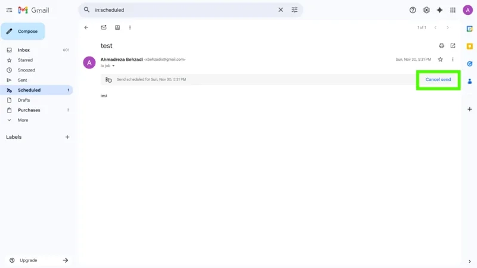Click the back arrow to Scheduled list
Image resolution: width=477 pixels, height=268 pixels.
click(86, 27)
